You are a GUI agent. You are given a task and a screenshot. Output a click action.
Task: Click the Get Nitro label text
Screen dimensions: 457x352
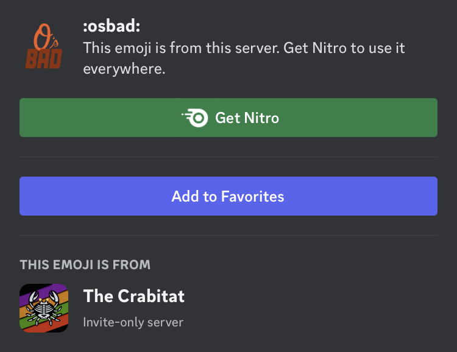tap(247, 118)
